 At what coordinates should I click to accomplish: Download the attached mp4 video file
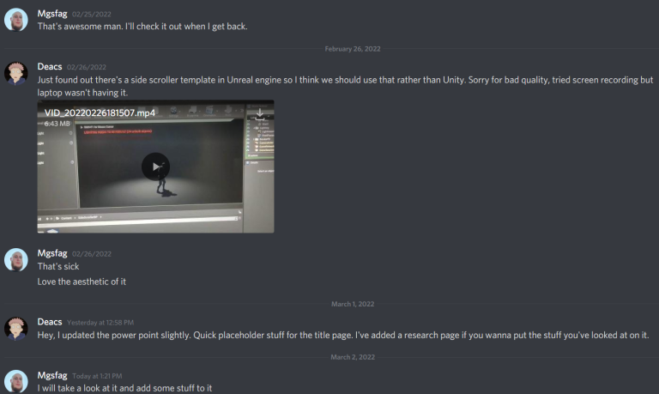[x=260, y=113]
